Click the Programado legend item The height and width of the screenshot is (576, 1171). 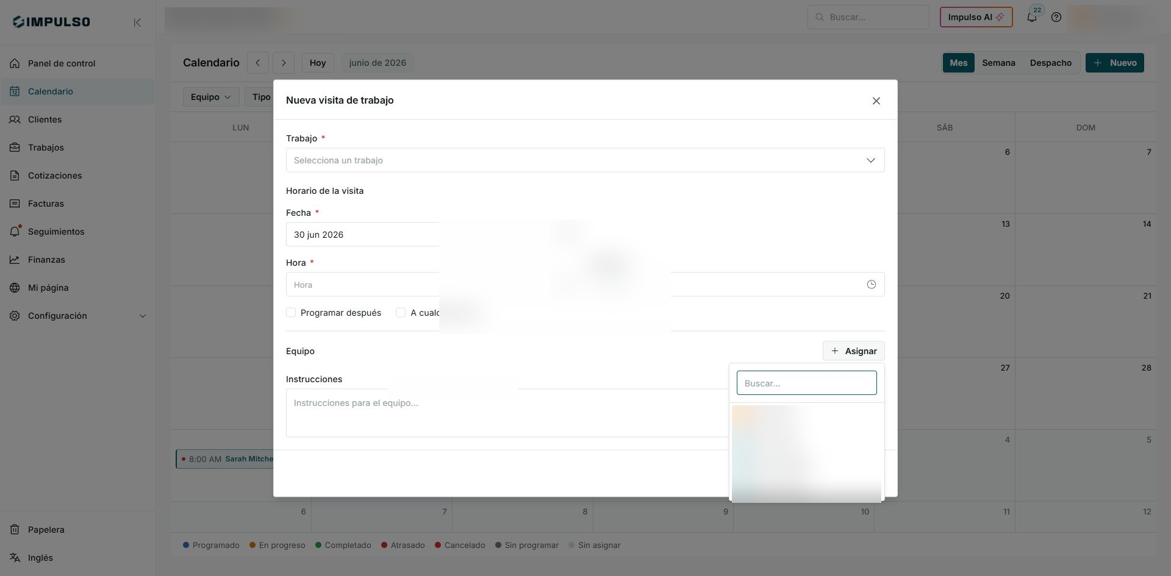coord(211,546)
